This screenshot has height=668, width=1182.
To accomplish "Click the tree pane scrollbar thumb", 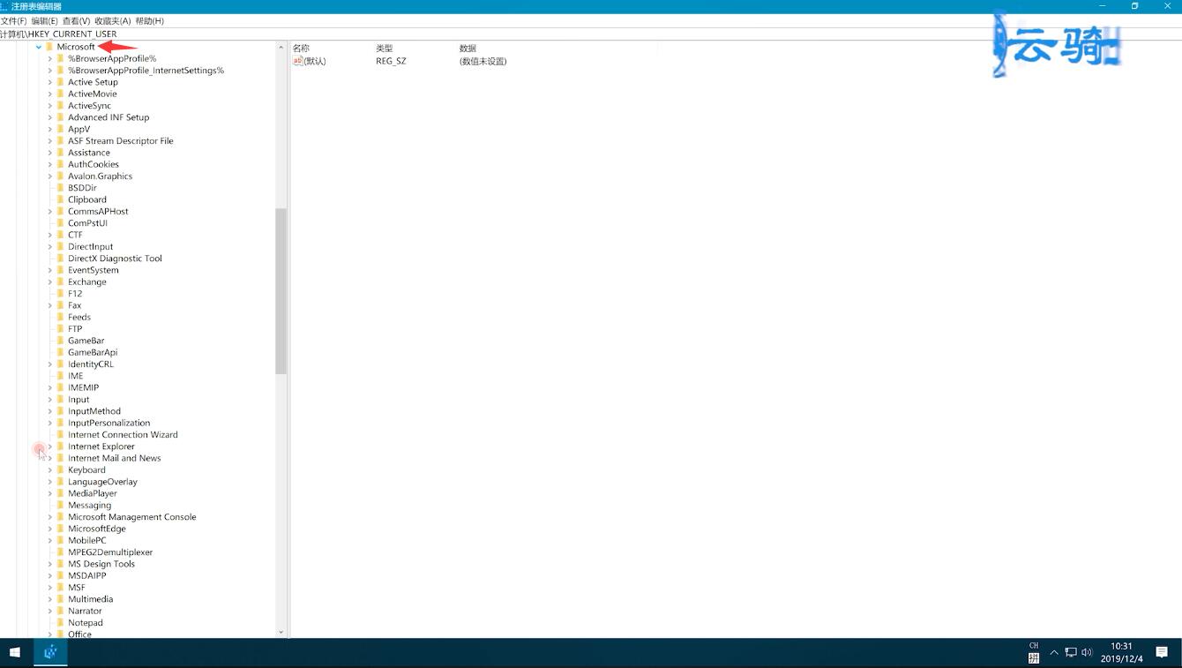I will (281, 291).
